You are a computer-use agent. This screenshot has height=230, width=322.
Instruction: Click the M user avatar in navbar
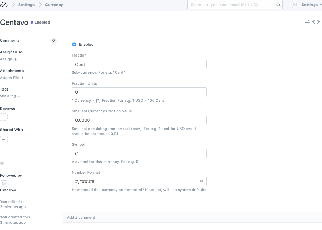click(x=295, y=5)
